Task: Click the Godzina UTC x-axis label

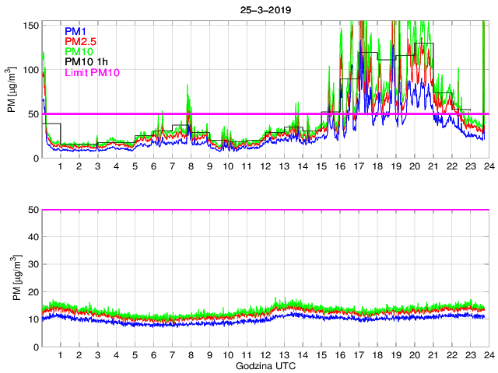Action: (x=265, y=365)
